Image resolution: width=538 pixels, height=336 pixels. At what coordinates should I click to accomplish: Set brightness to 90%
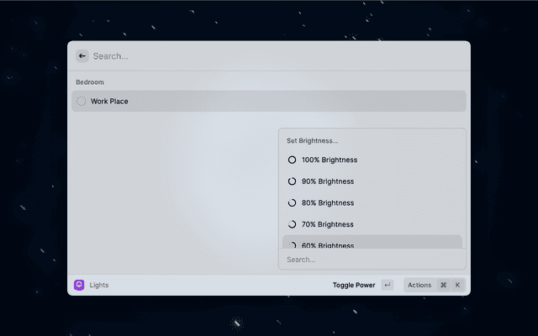click(328, 181)
